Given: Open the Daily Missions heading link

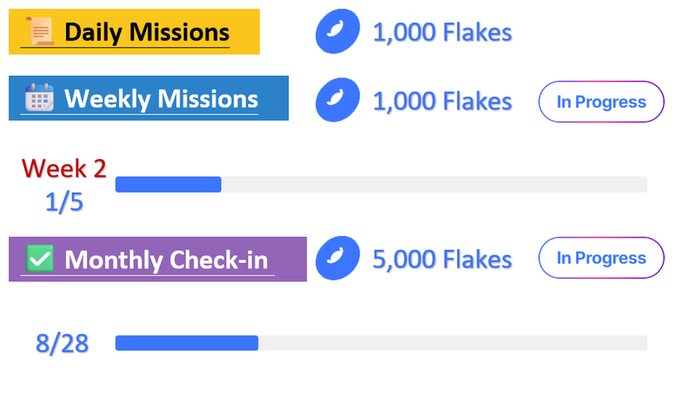Looking at the screenshot, I should click(147, 33).
